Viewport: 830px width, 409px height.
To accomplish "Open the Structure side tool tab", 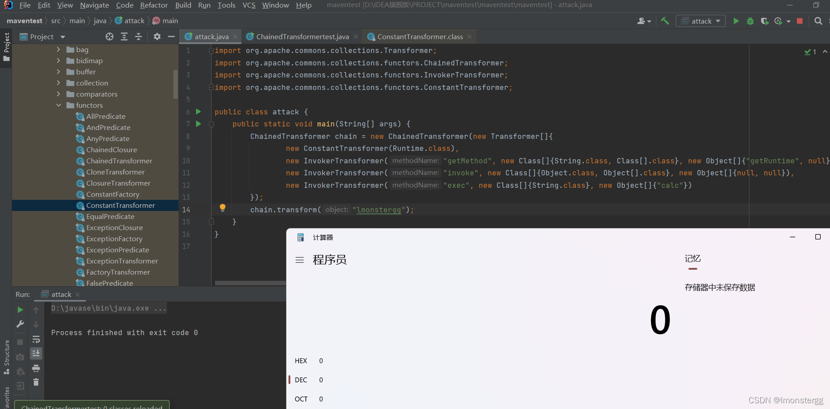I will click(x=6, y=357).
